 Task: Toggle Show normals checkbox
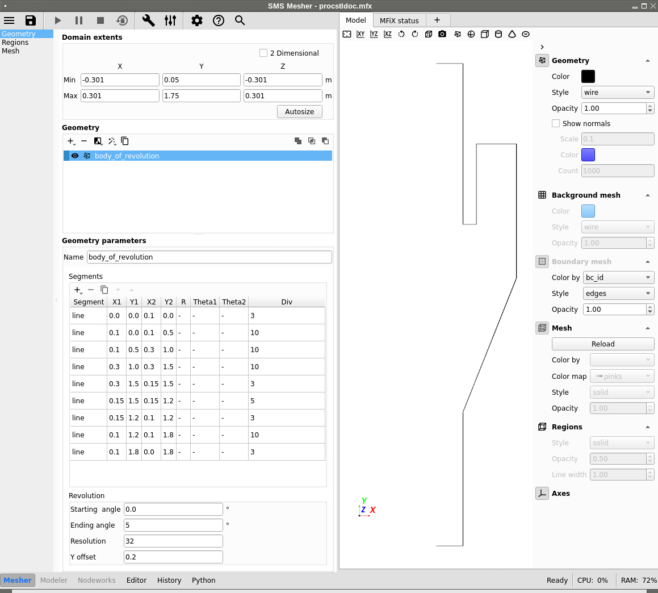click(556, 123)
